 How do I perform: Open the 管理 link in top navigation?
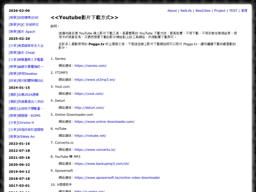click(x=244, y=10)
